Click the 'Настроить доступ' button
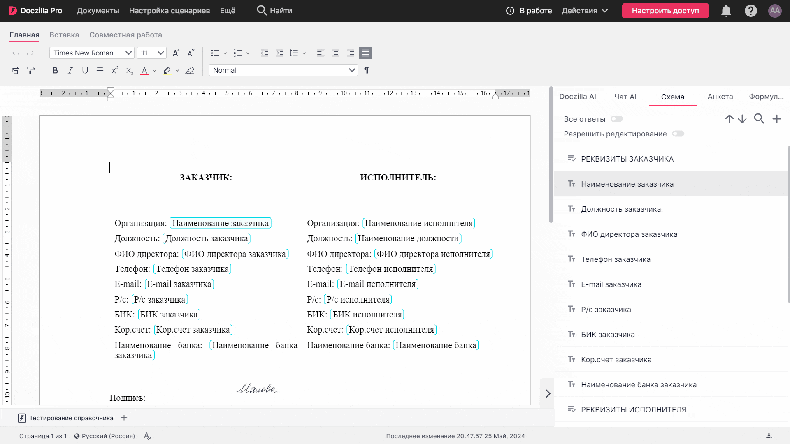This screenshot has height=444, width=790. point(665,11)
